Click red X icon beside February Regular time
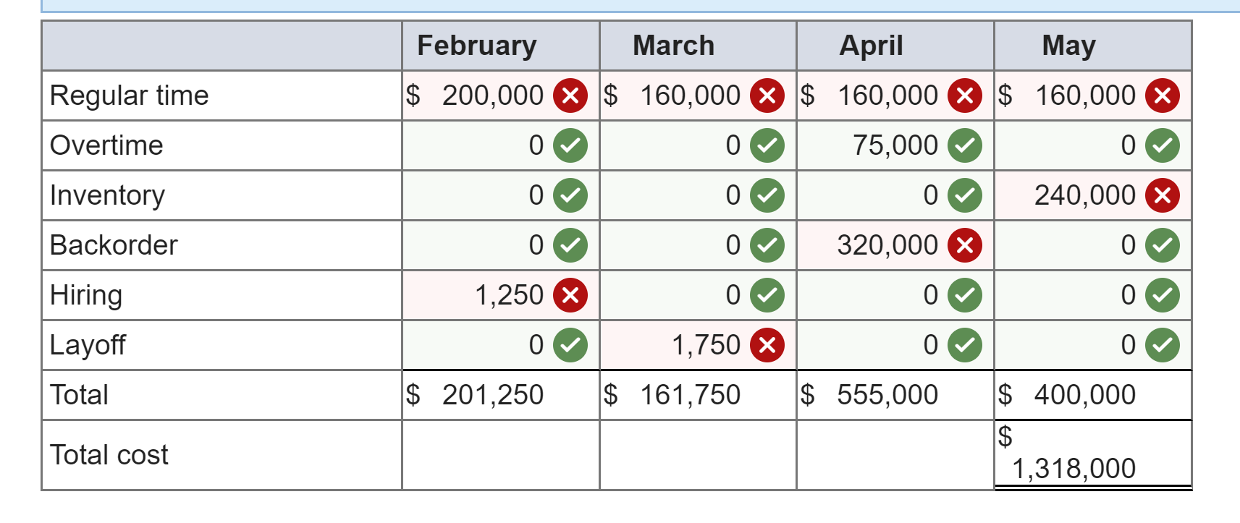The image size is (1240, 523). (570, 95)
